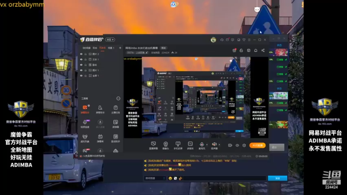
Task: Start recording with the camcorder icon
Action: coord(230,145)
